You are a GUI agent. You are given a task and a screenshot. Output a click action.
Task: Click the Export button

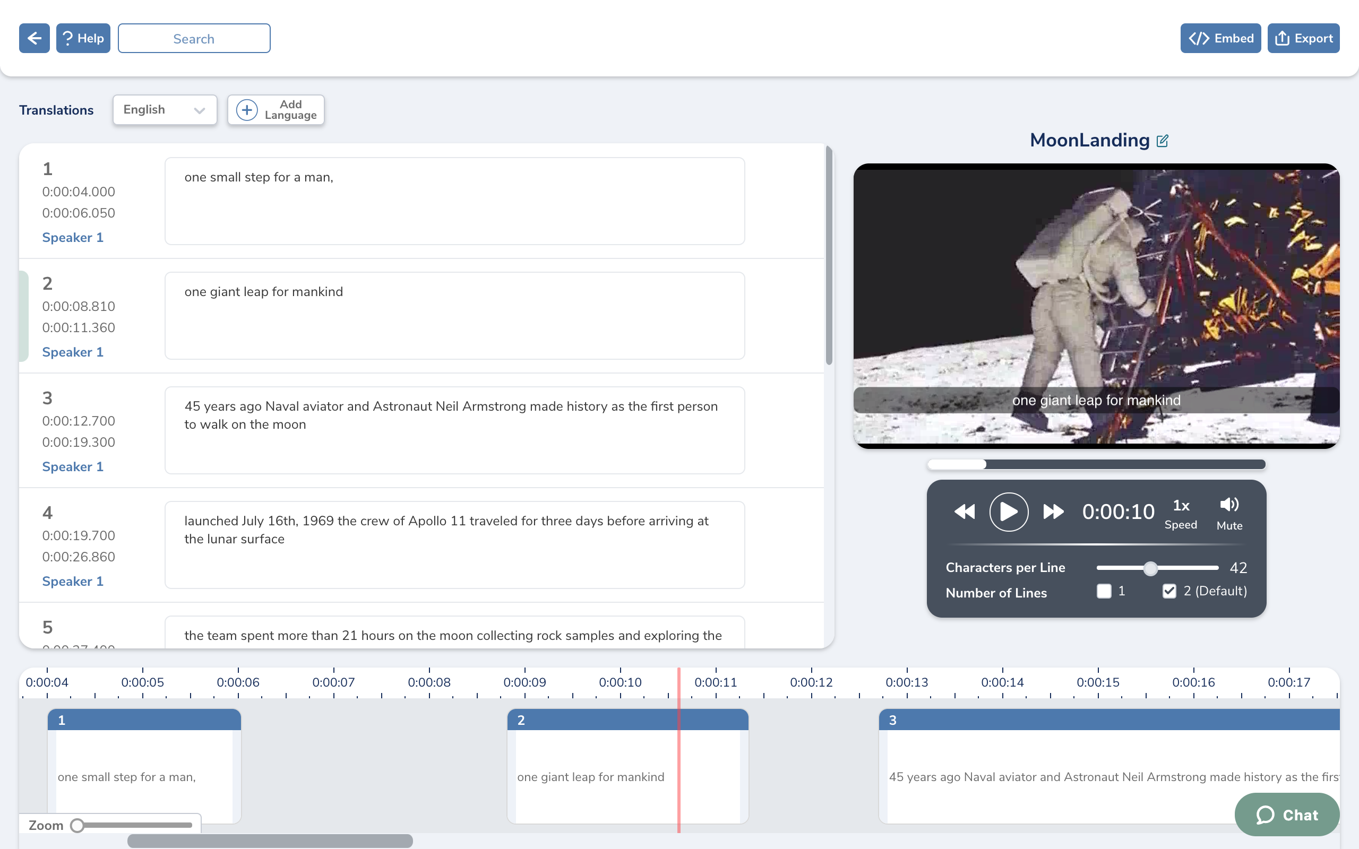coord(1303,38)
